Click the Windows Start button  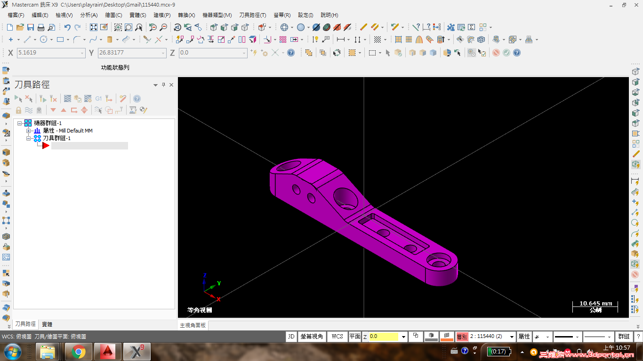click(12, 352)
